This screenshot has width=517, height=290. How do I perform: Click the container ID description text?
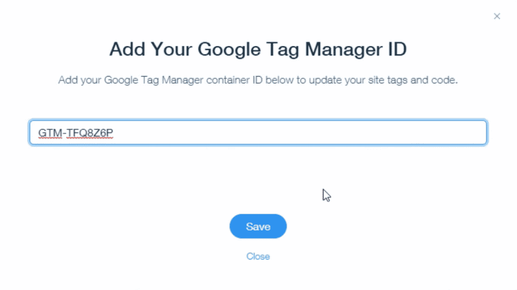[x=258, y=80]
